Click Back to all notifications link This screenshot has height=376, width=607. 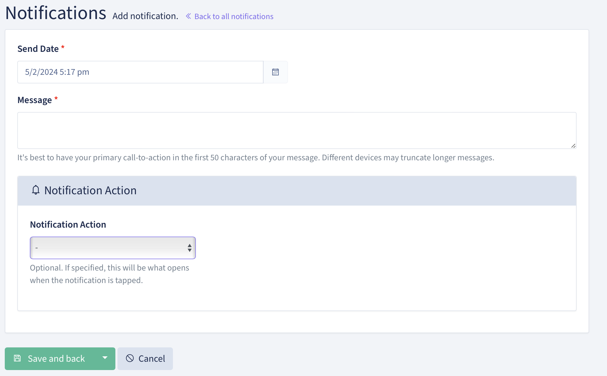pos(229,16)
